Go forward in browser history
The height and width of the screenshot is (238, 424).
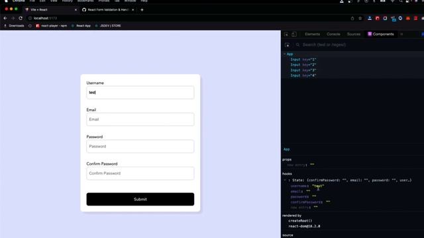point(13,18)
